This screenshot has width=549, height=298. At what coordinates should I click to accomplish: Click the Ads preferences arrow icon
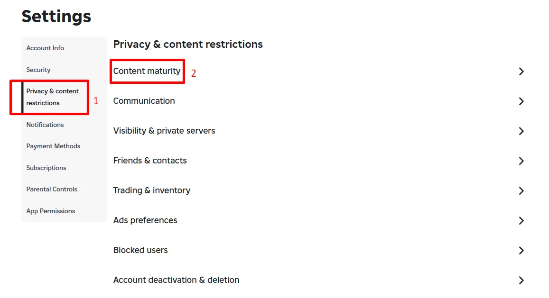(x=521, y=221)
